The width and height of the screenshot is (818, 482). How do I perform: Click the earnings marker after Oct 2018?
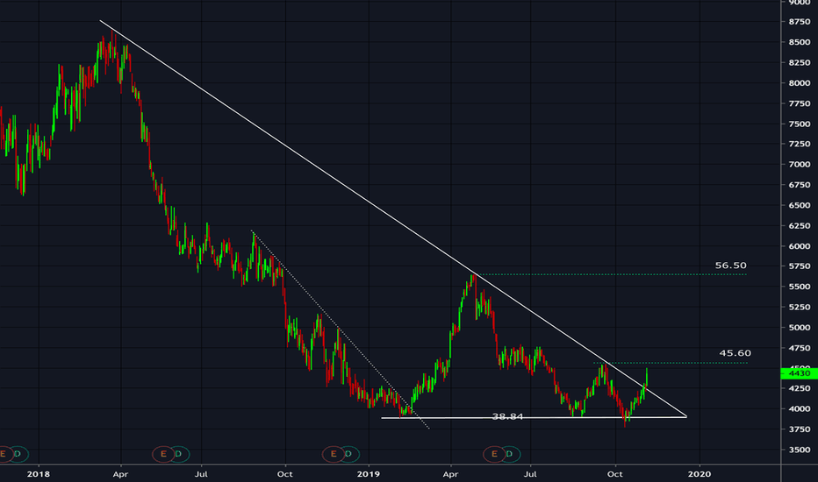point(334,454)
